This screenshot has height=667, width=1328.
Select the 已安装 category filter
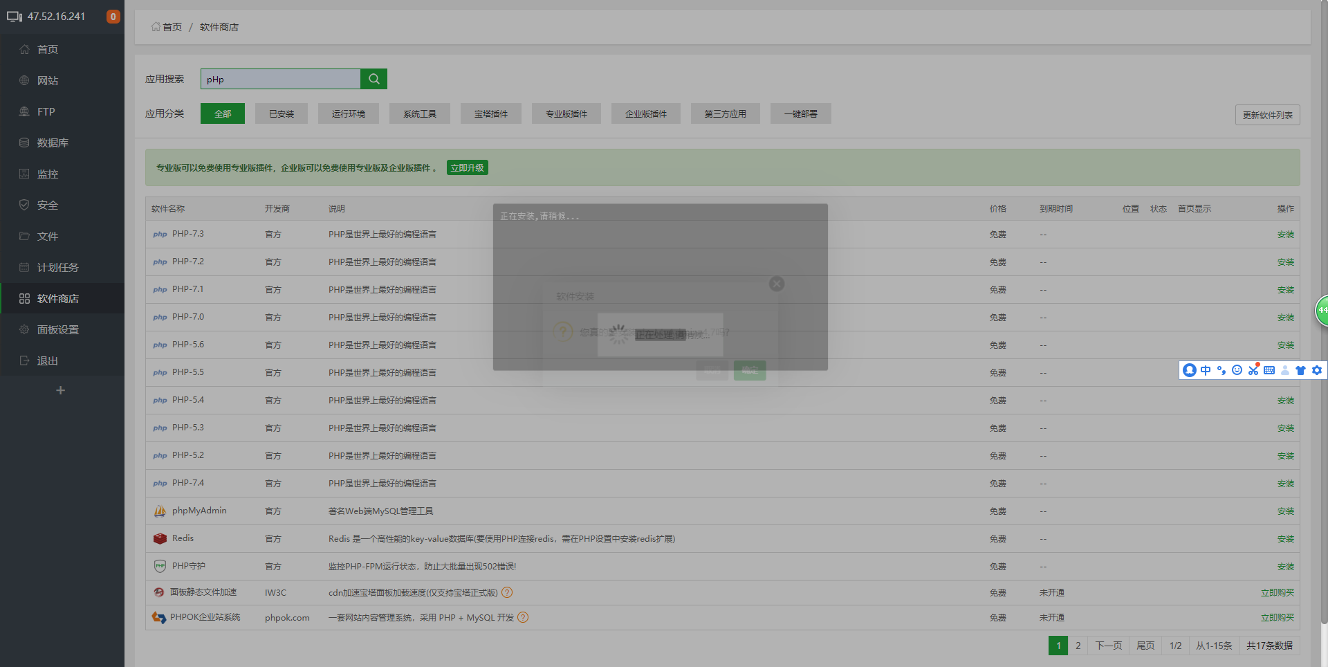click(x=282, y=113)
